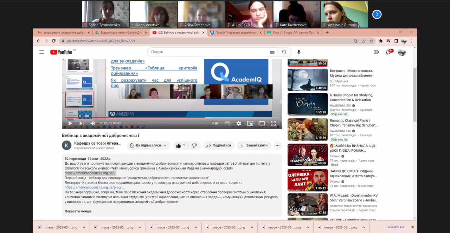The width and height of the screenshot is (450, 233).
Task: Click the create video camera icon
Action: click(x=376, y=52)
